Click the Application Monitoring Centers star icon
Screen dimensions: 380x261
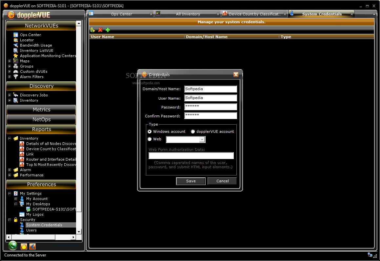[16, 56]
